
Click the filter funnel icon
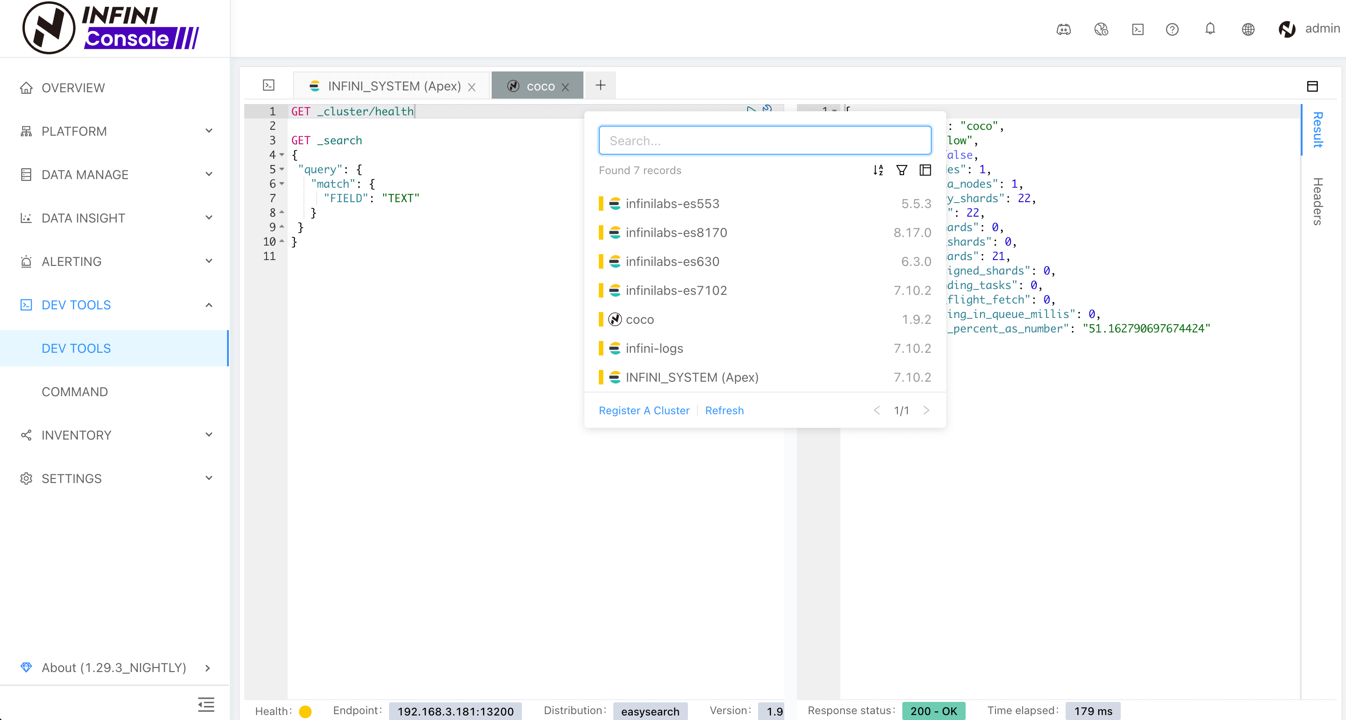click(x=901, y=170)
